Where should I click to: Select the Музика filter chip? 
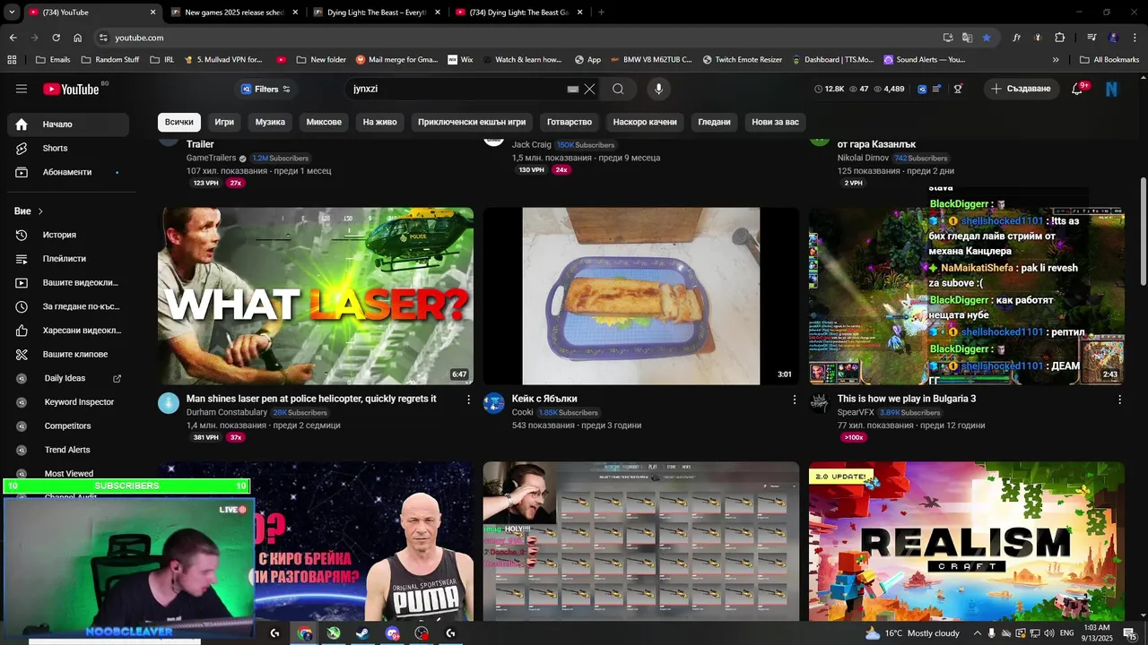[x=270, y=122]
